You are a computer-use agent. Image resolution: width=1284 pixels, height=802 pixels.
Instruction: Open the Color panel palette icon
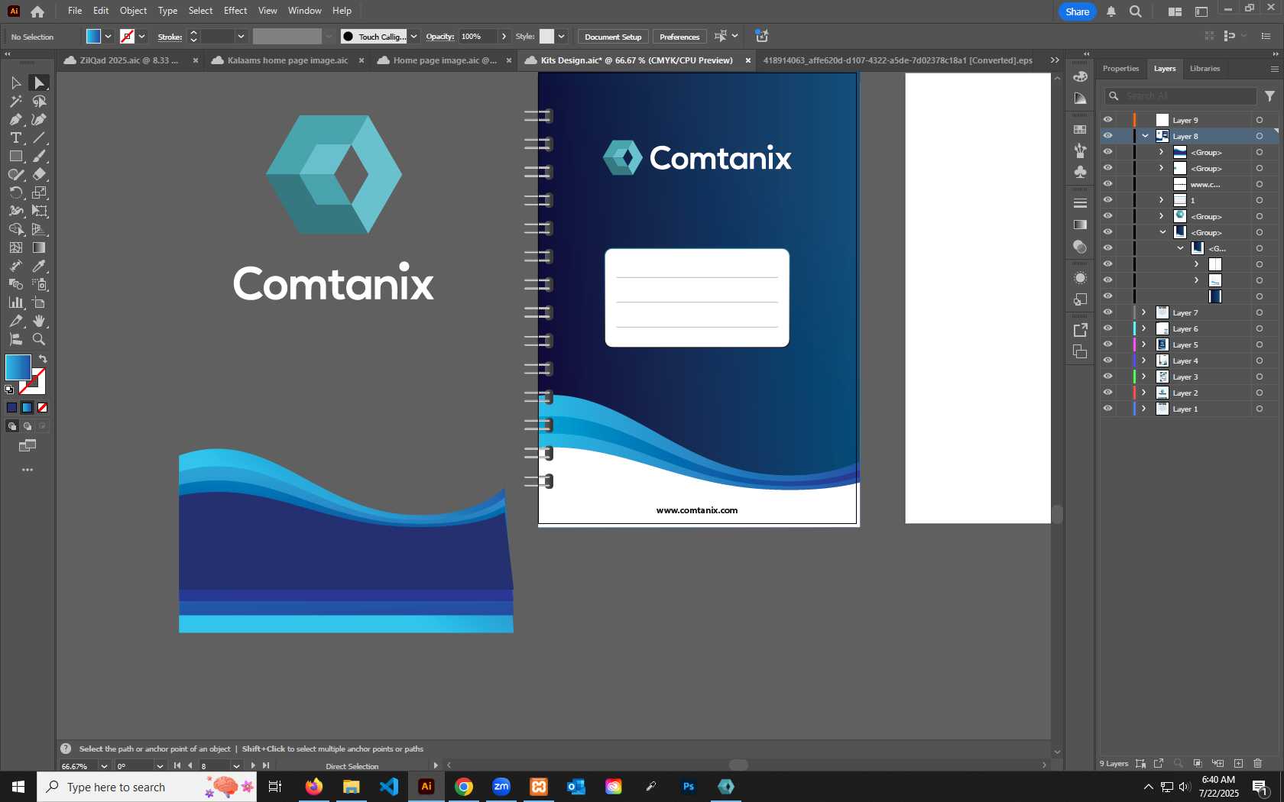[x=1080, y=76]
